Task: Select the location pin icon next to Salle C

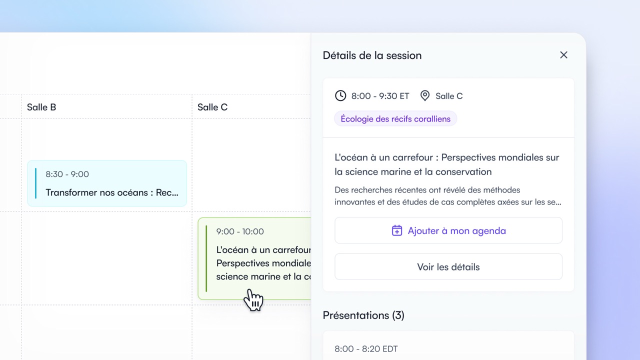Action: point(424,95)
